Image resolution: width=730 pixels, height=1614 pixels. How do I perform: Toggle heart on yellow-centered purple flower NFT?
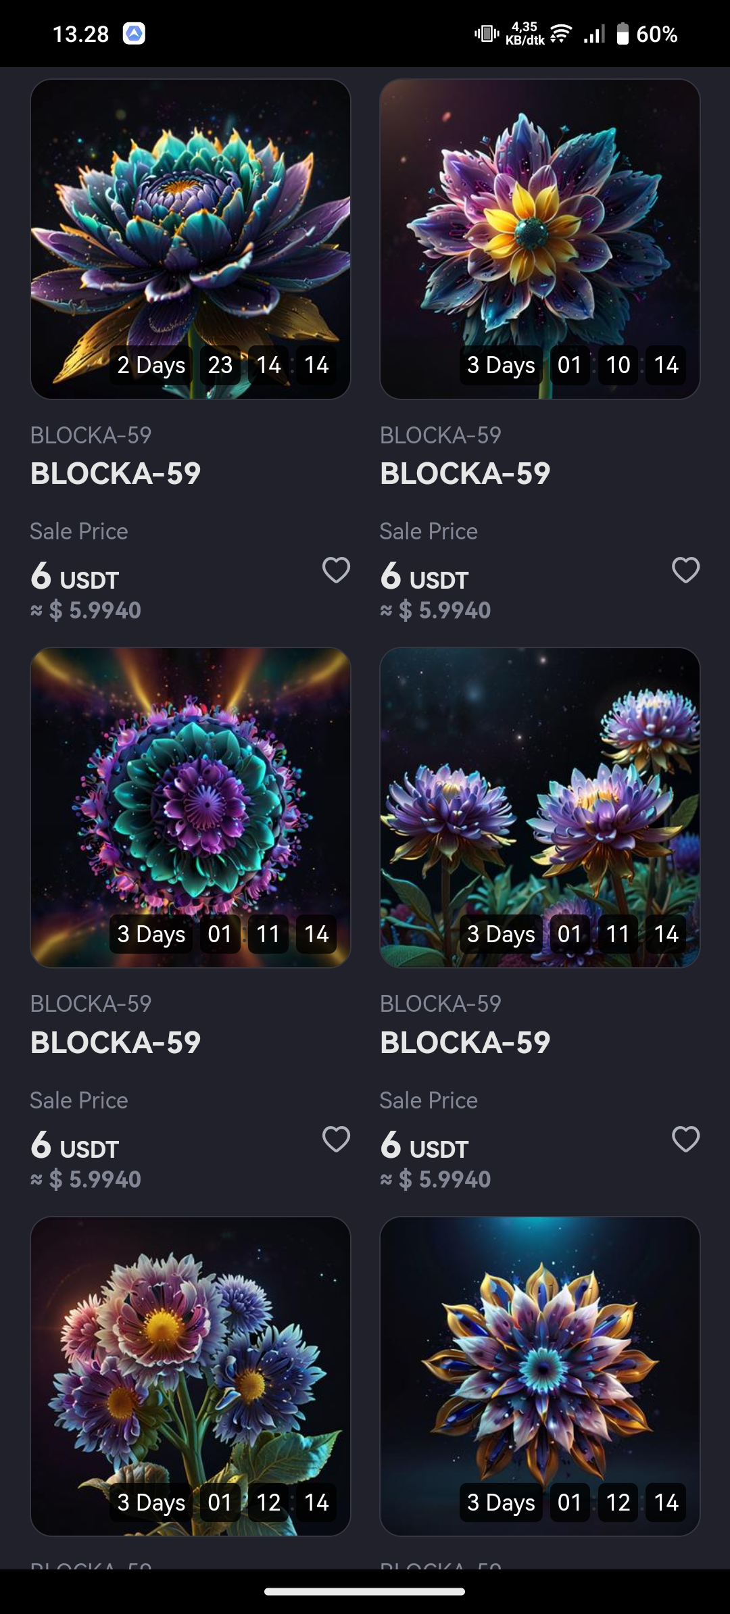(685, 570)
